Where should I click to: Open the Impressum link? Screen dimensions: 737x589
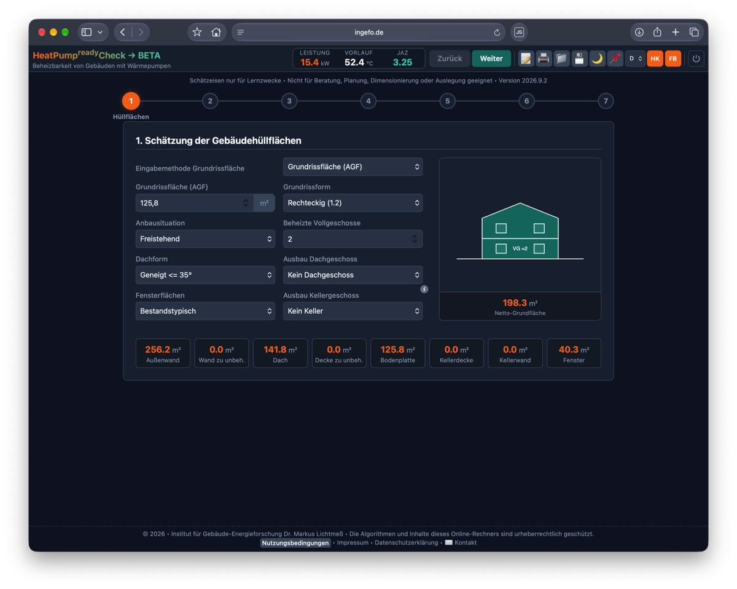coord(353,543)
